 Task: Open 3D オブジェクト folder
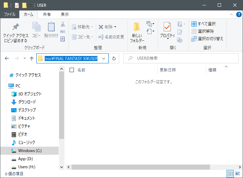tap(26, 94)
